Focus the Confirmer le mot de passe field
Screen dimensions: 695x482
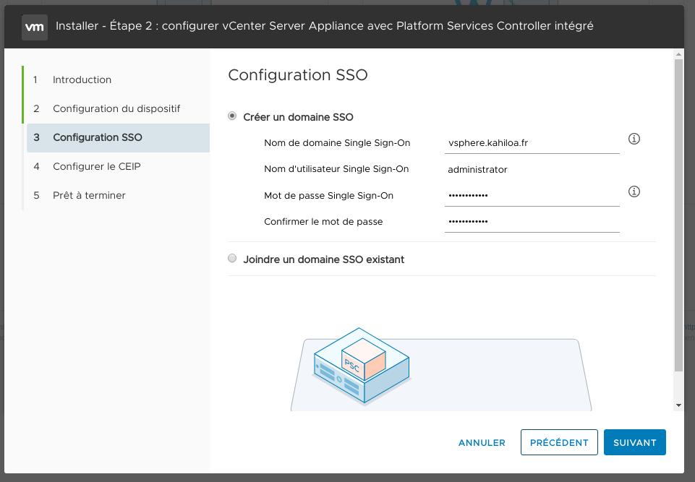coord(532,222)
